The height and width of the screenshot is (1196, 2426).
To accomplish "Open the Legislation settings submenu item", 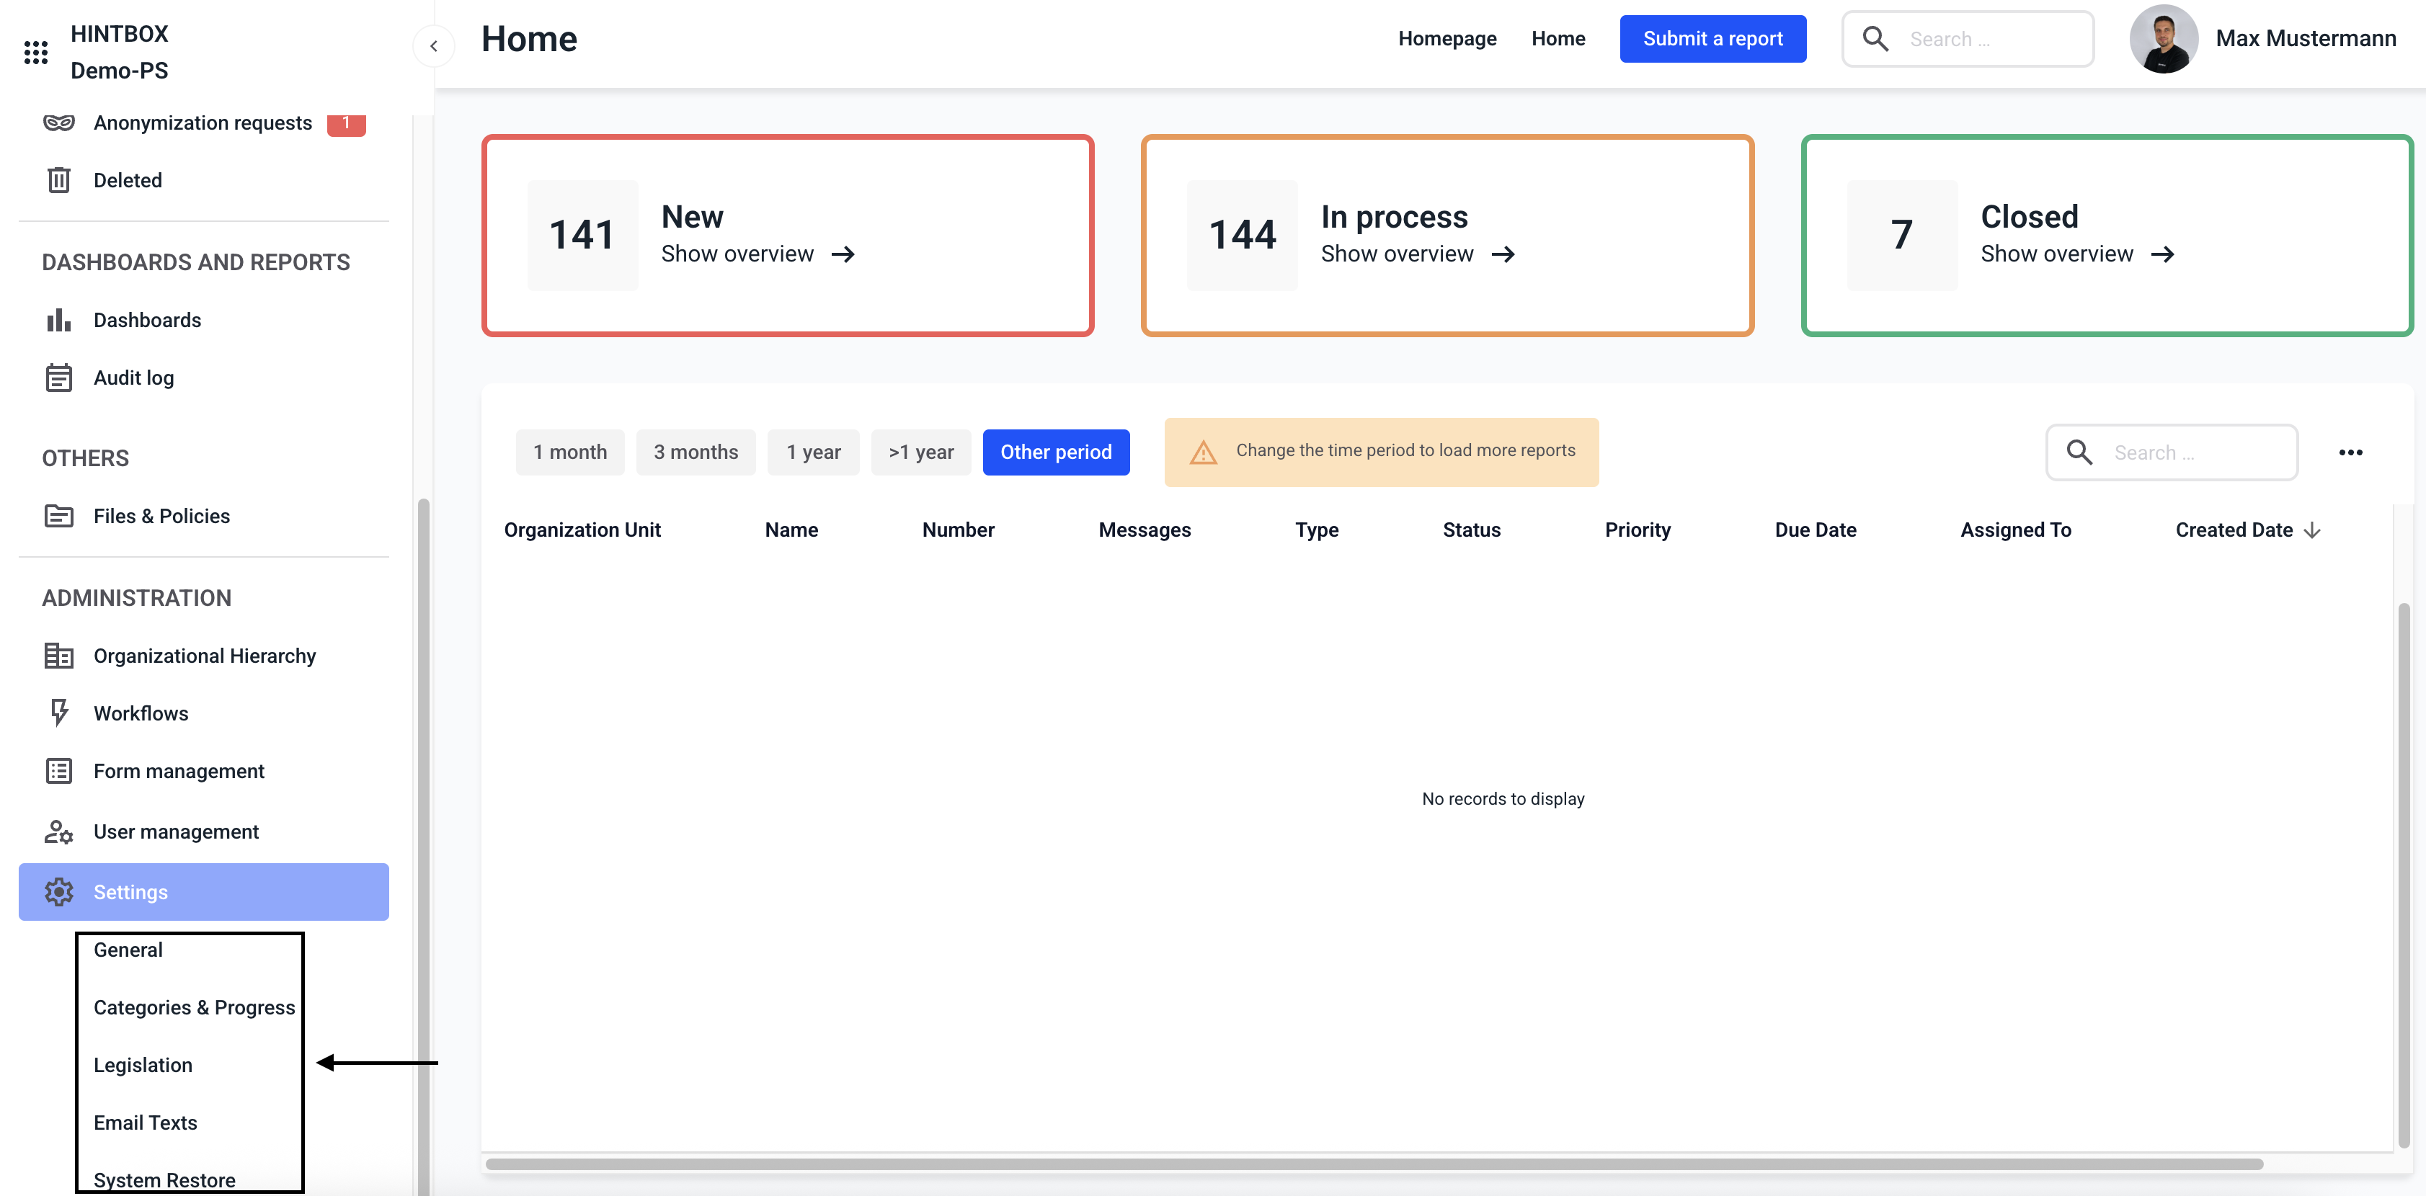I will pyautogui.click(x=143, y=1065).
